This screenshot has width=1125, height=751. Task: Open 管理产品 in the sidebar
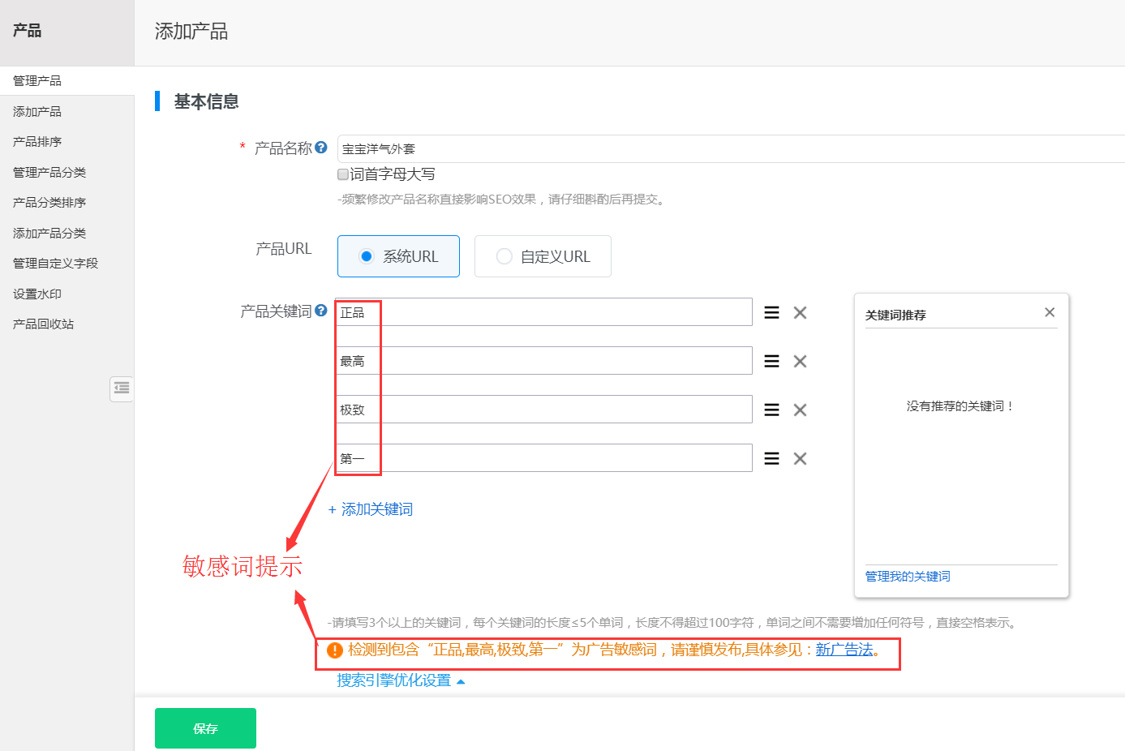tap(37, 81)
